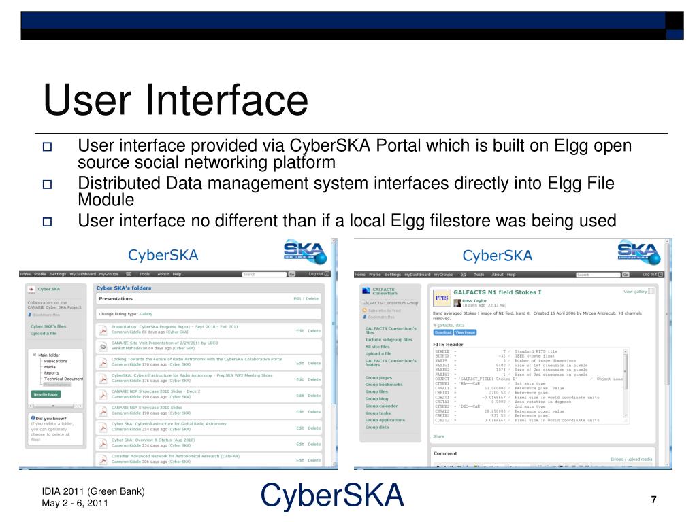Open PDF icon for Cyber SKA Overview & Status
Image resolution: width=697 pixels, height=522 pixels.
(x=103, y=443)
